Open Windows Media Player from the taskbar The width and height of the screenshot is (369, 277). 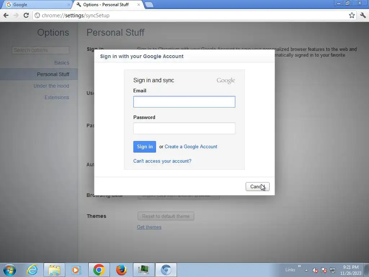(76, 270)
